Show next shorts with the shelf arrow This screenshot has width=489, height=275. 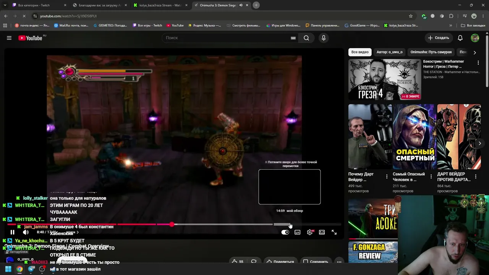(480, 143)
